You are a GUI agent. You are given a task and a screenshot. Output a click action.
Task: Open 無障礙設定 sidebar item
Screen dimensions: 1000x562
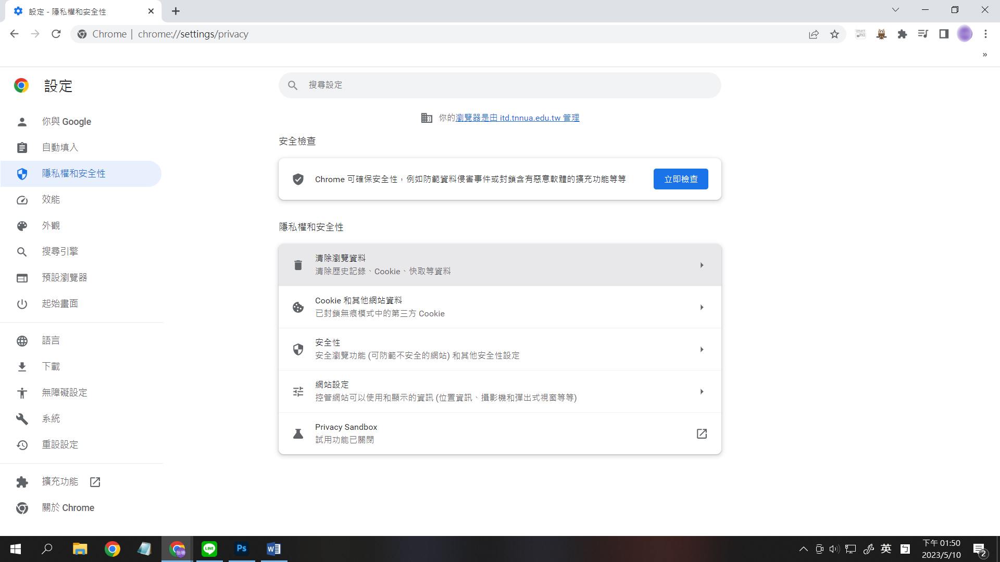(x=81, y=393)
